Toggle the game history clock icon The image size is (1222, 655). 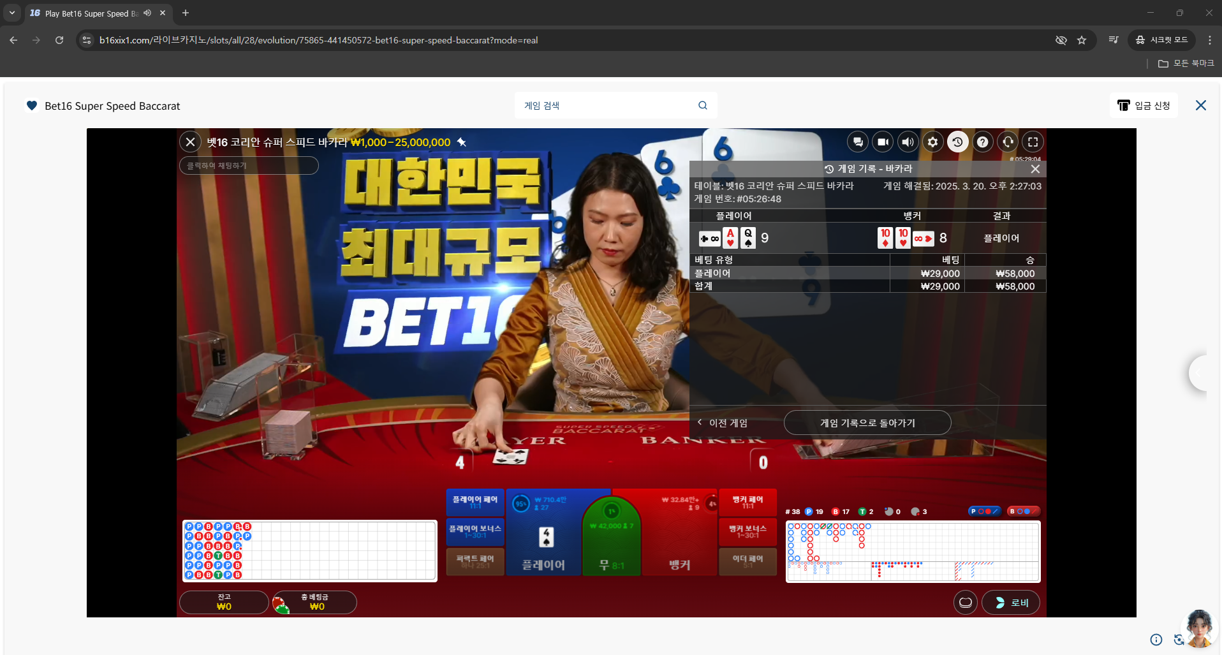(x=957, y=142)
